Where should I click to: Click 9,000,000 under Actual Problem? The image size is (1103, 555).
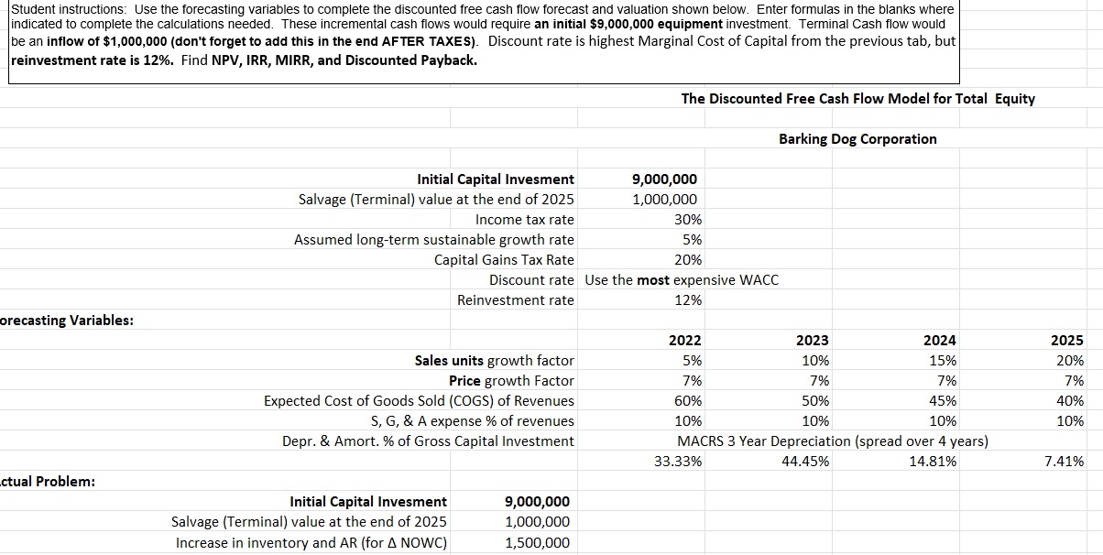pos(538,501)
